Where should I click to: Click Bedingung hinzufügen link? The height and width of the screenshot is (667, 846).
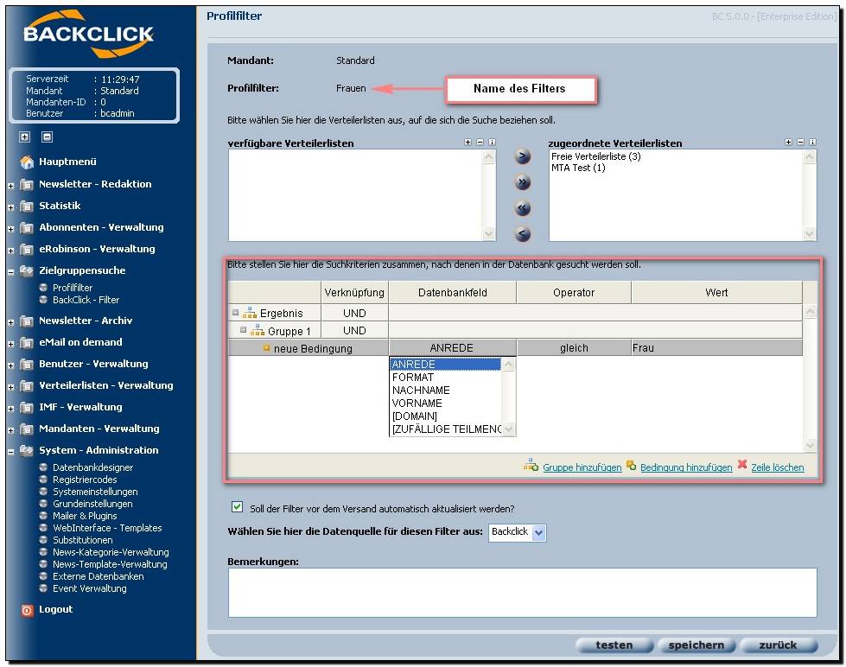(x=686, y=468)
